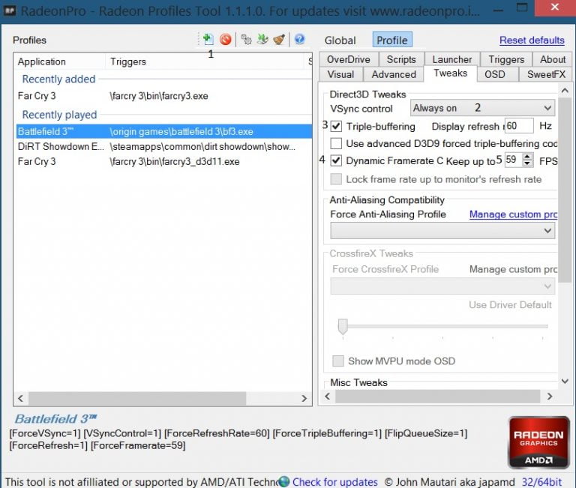The image size is (576, 488).
Task: Open the VSync control dropdown
Action: pos(482,108)
